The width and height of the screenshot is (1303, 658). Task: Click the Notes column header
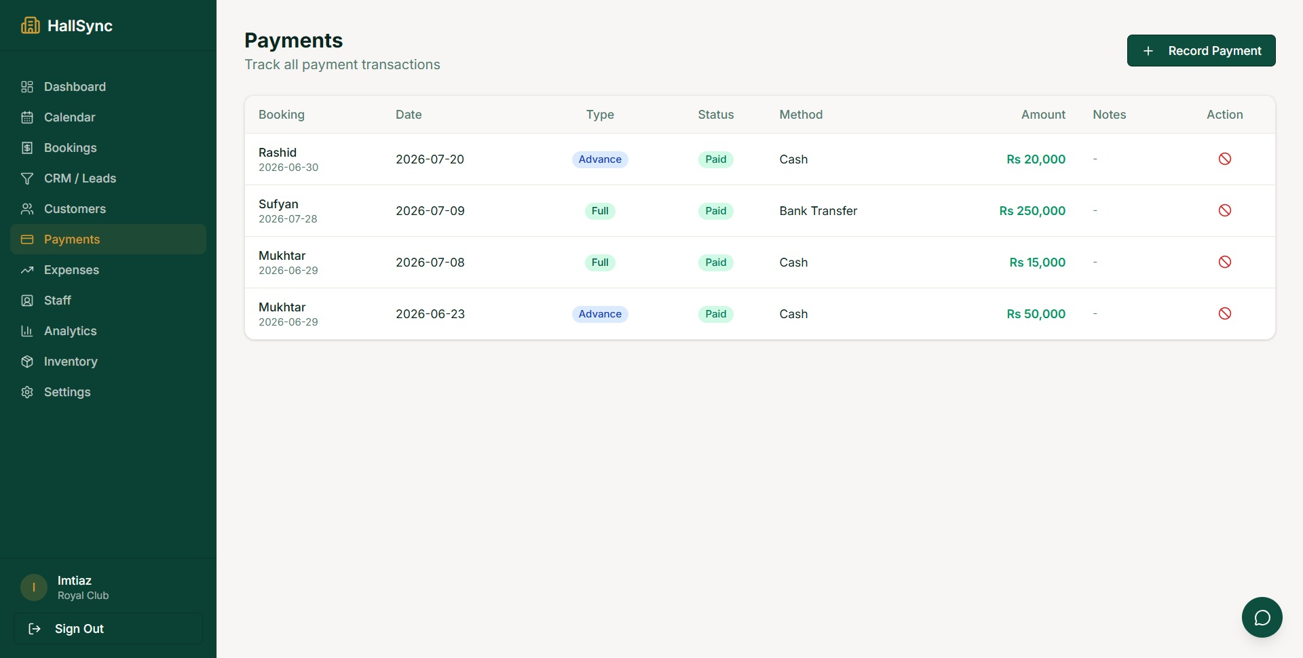click(x=1110, y=115)
